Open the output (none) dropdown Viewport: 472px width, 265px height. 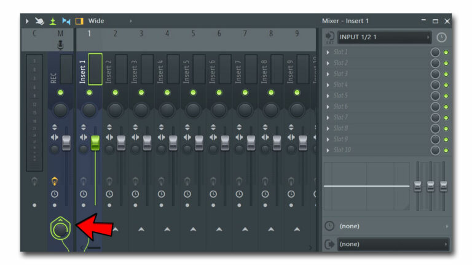click(x=393, y=244)
